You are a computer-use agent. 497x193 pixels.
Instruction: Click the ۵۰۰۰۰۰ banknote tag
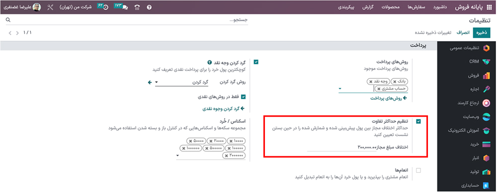coord(213,148)
